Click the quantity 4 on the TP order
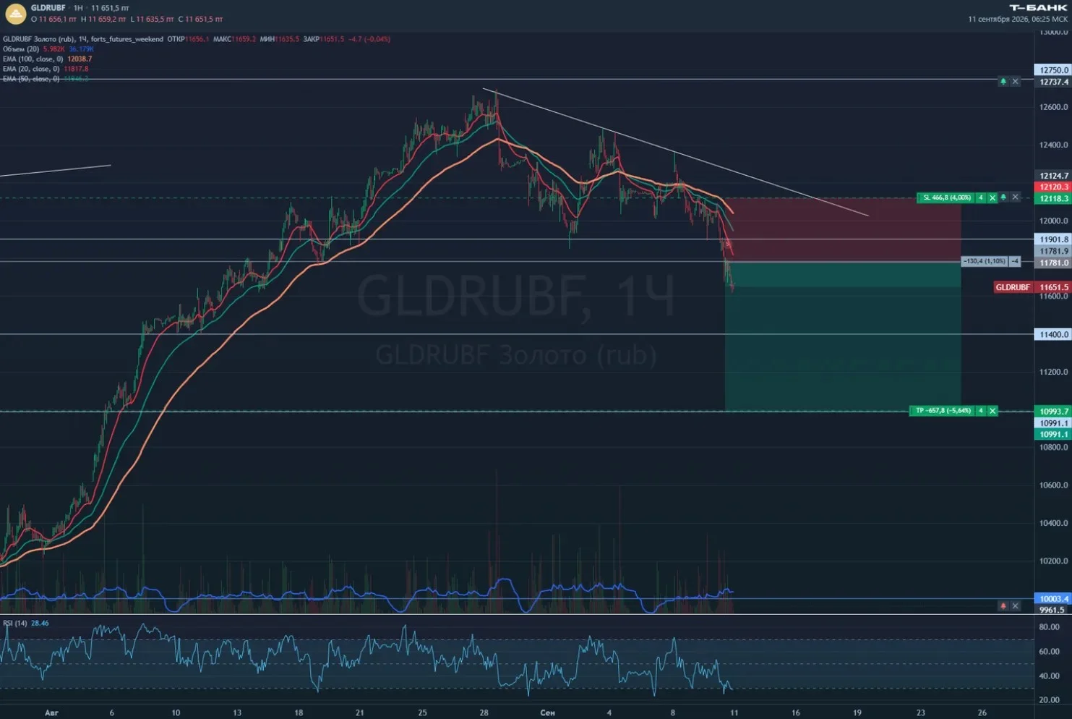The width and height of the screenshot is (1072, 719). 981,411
